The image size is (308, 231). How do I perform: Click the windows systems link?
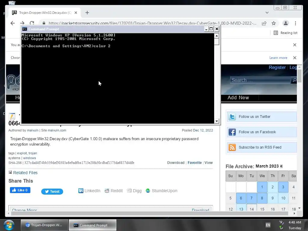(29, 158)
